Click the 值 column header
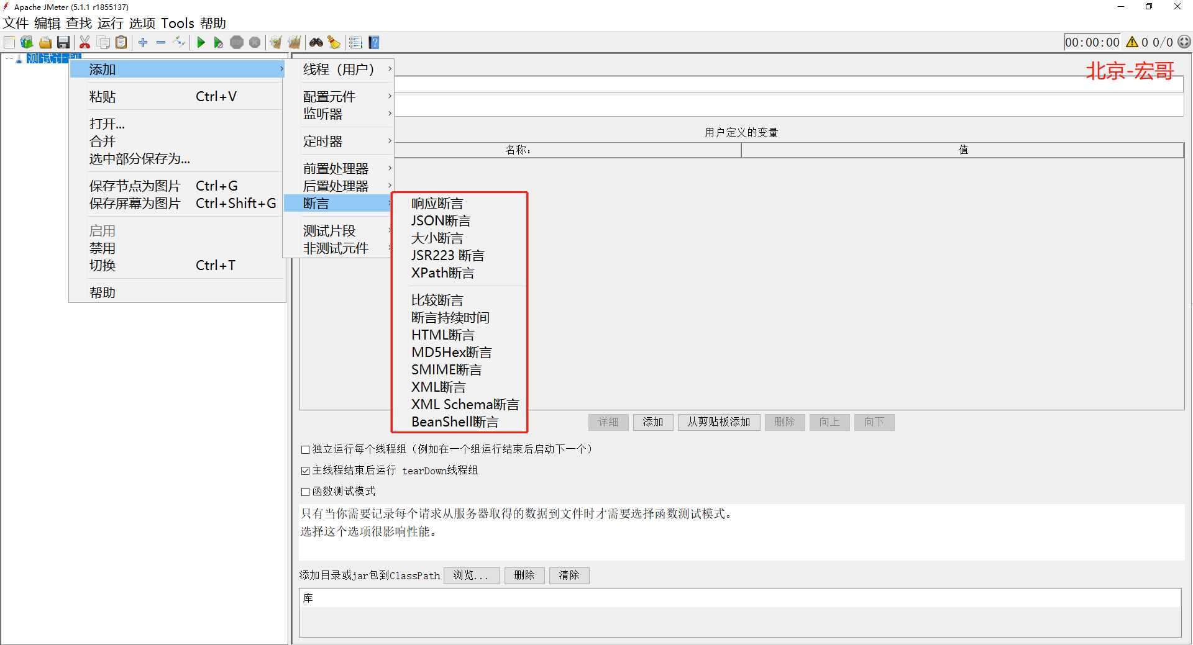Viewport: 1193px width, 645px height. tap(962, 150)
